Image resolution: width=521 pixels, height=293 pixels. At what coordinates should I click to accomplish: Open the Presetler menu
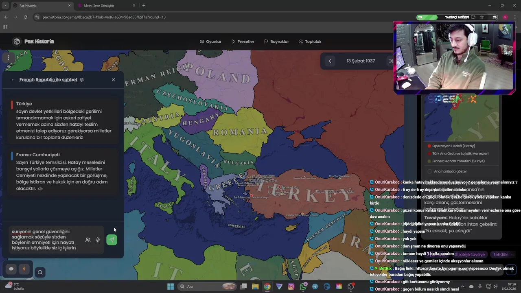tap(243, 42)
